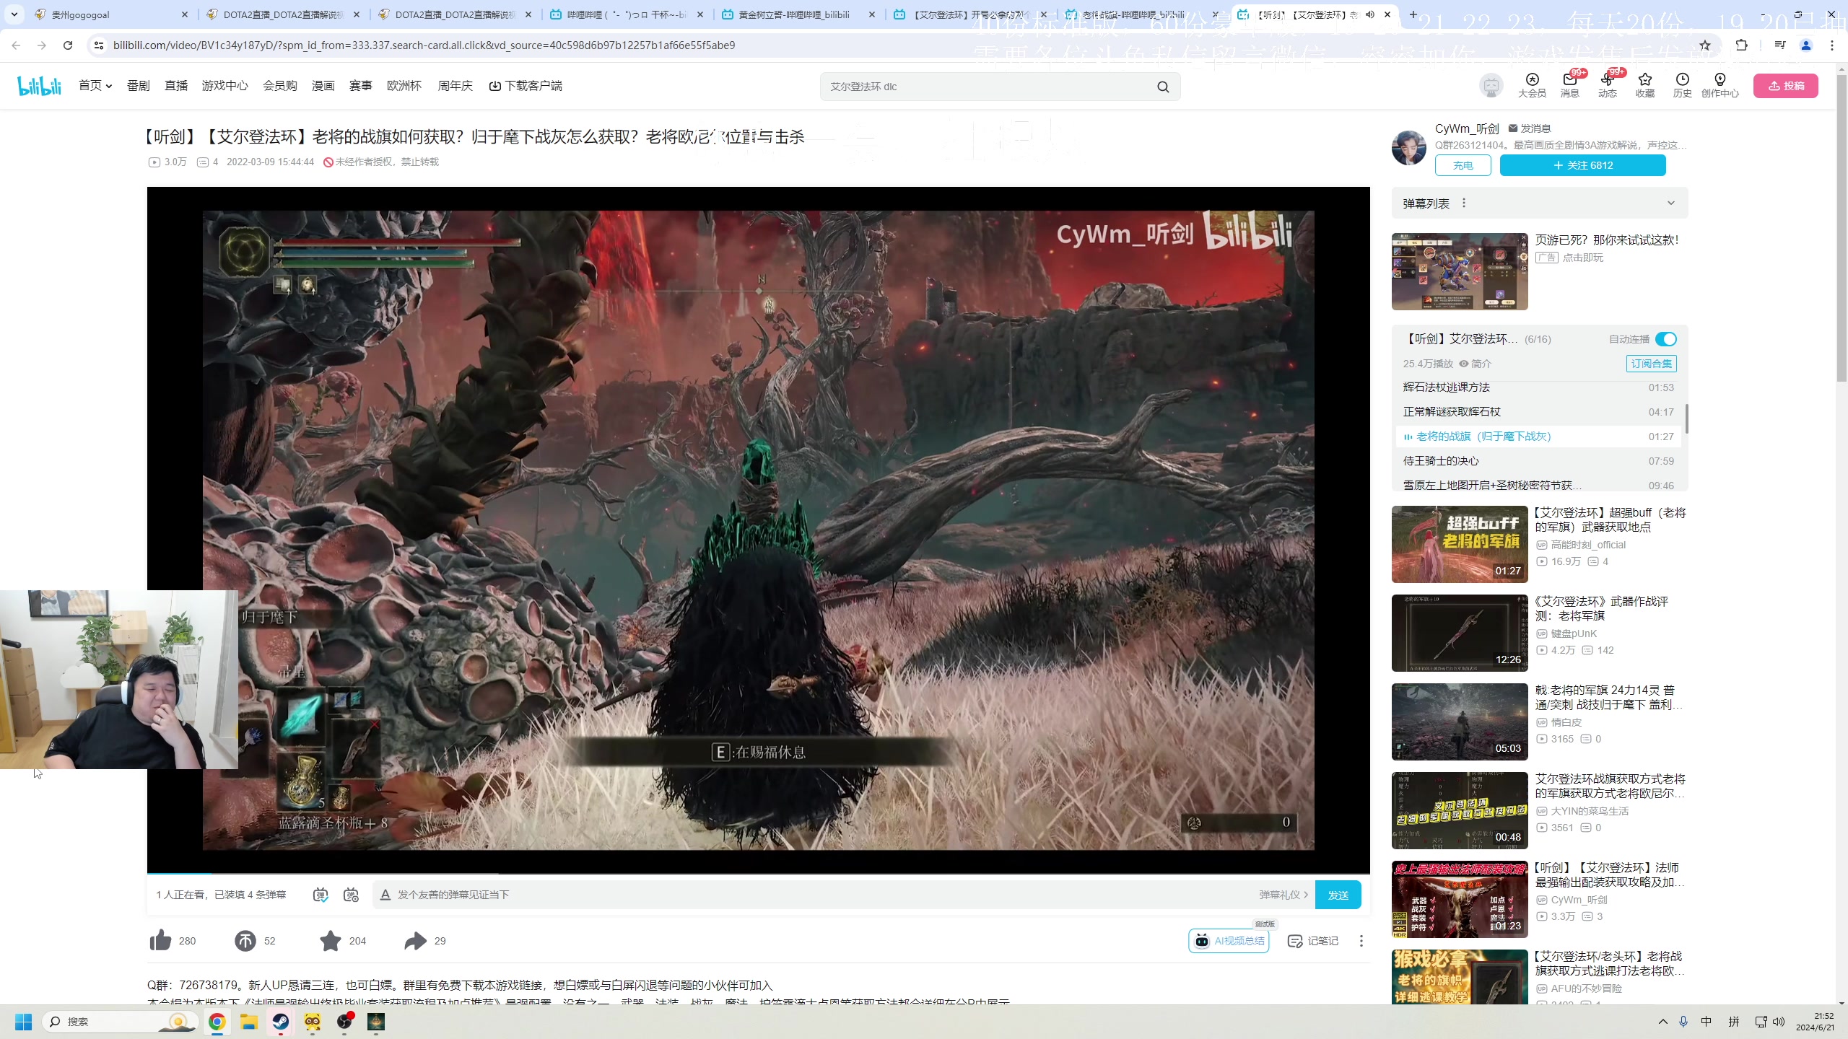Bookmark this page with star icon
The image size is (1848, 1039).
[1705, 45]
